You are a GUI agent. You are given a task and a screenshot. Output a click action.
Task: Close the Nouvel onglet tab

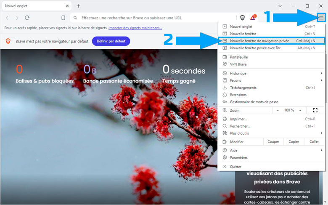67,6
